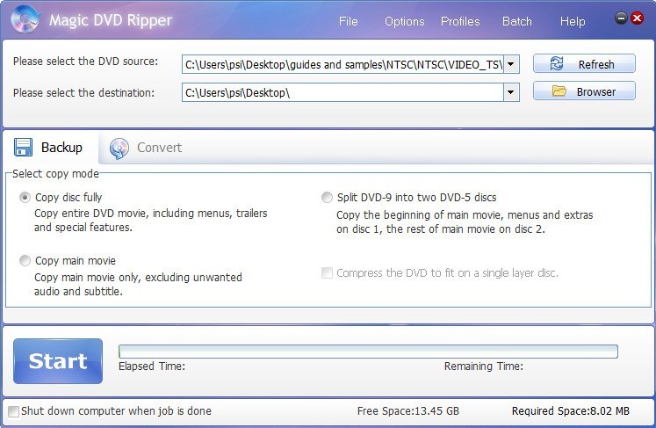
Task: Click the Required Space:8.02 MB status text
Action: 570,410
